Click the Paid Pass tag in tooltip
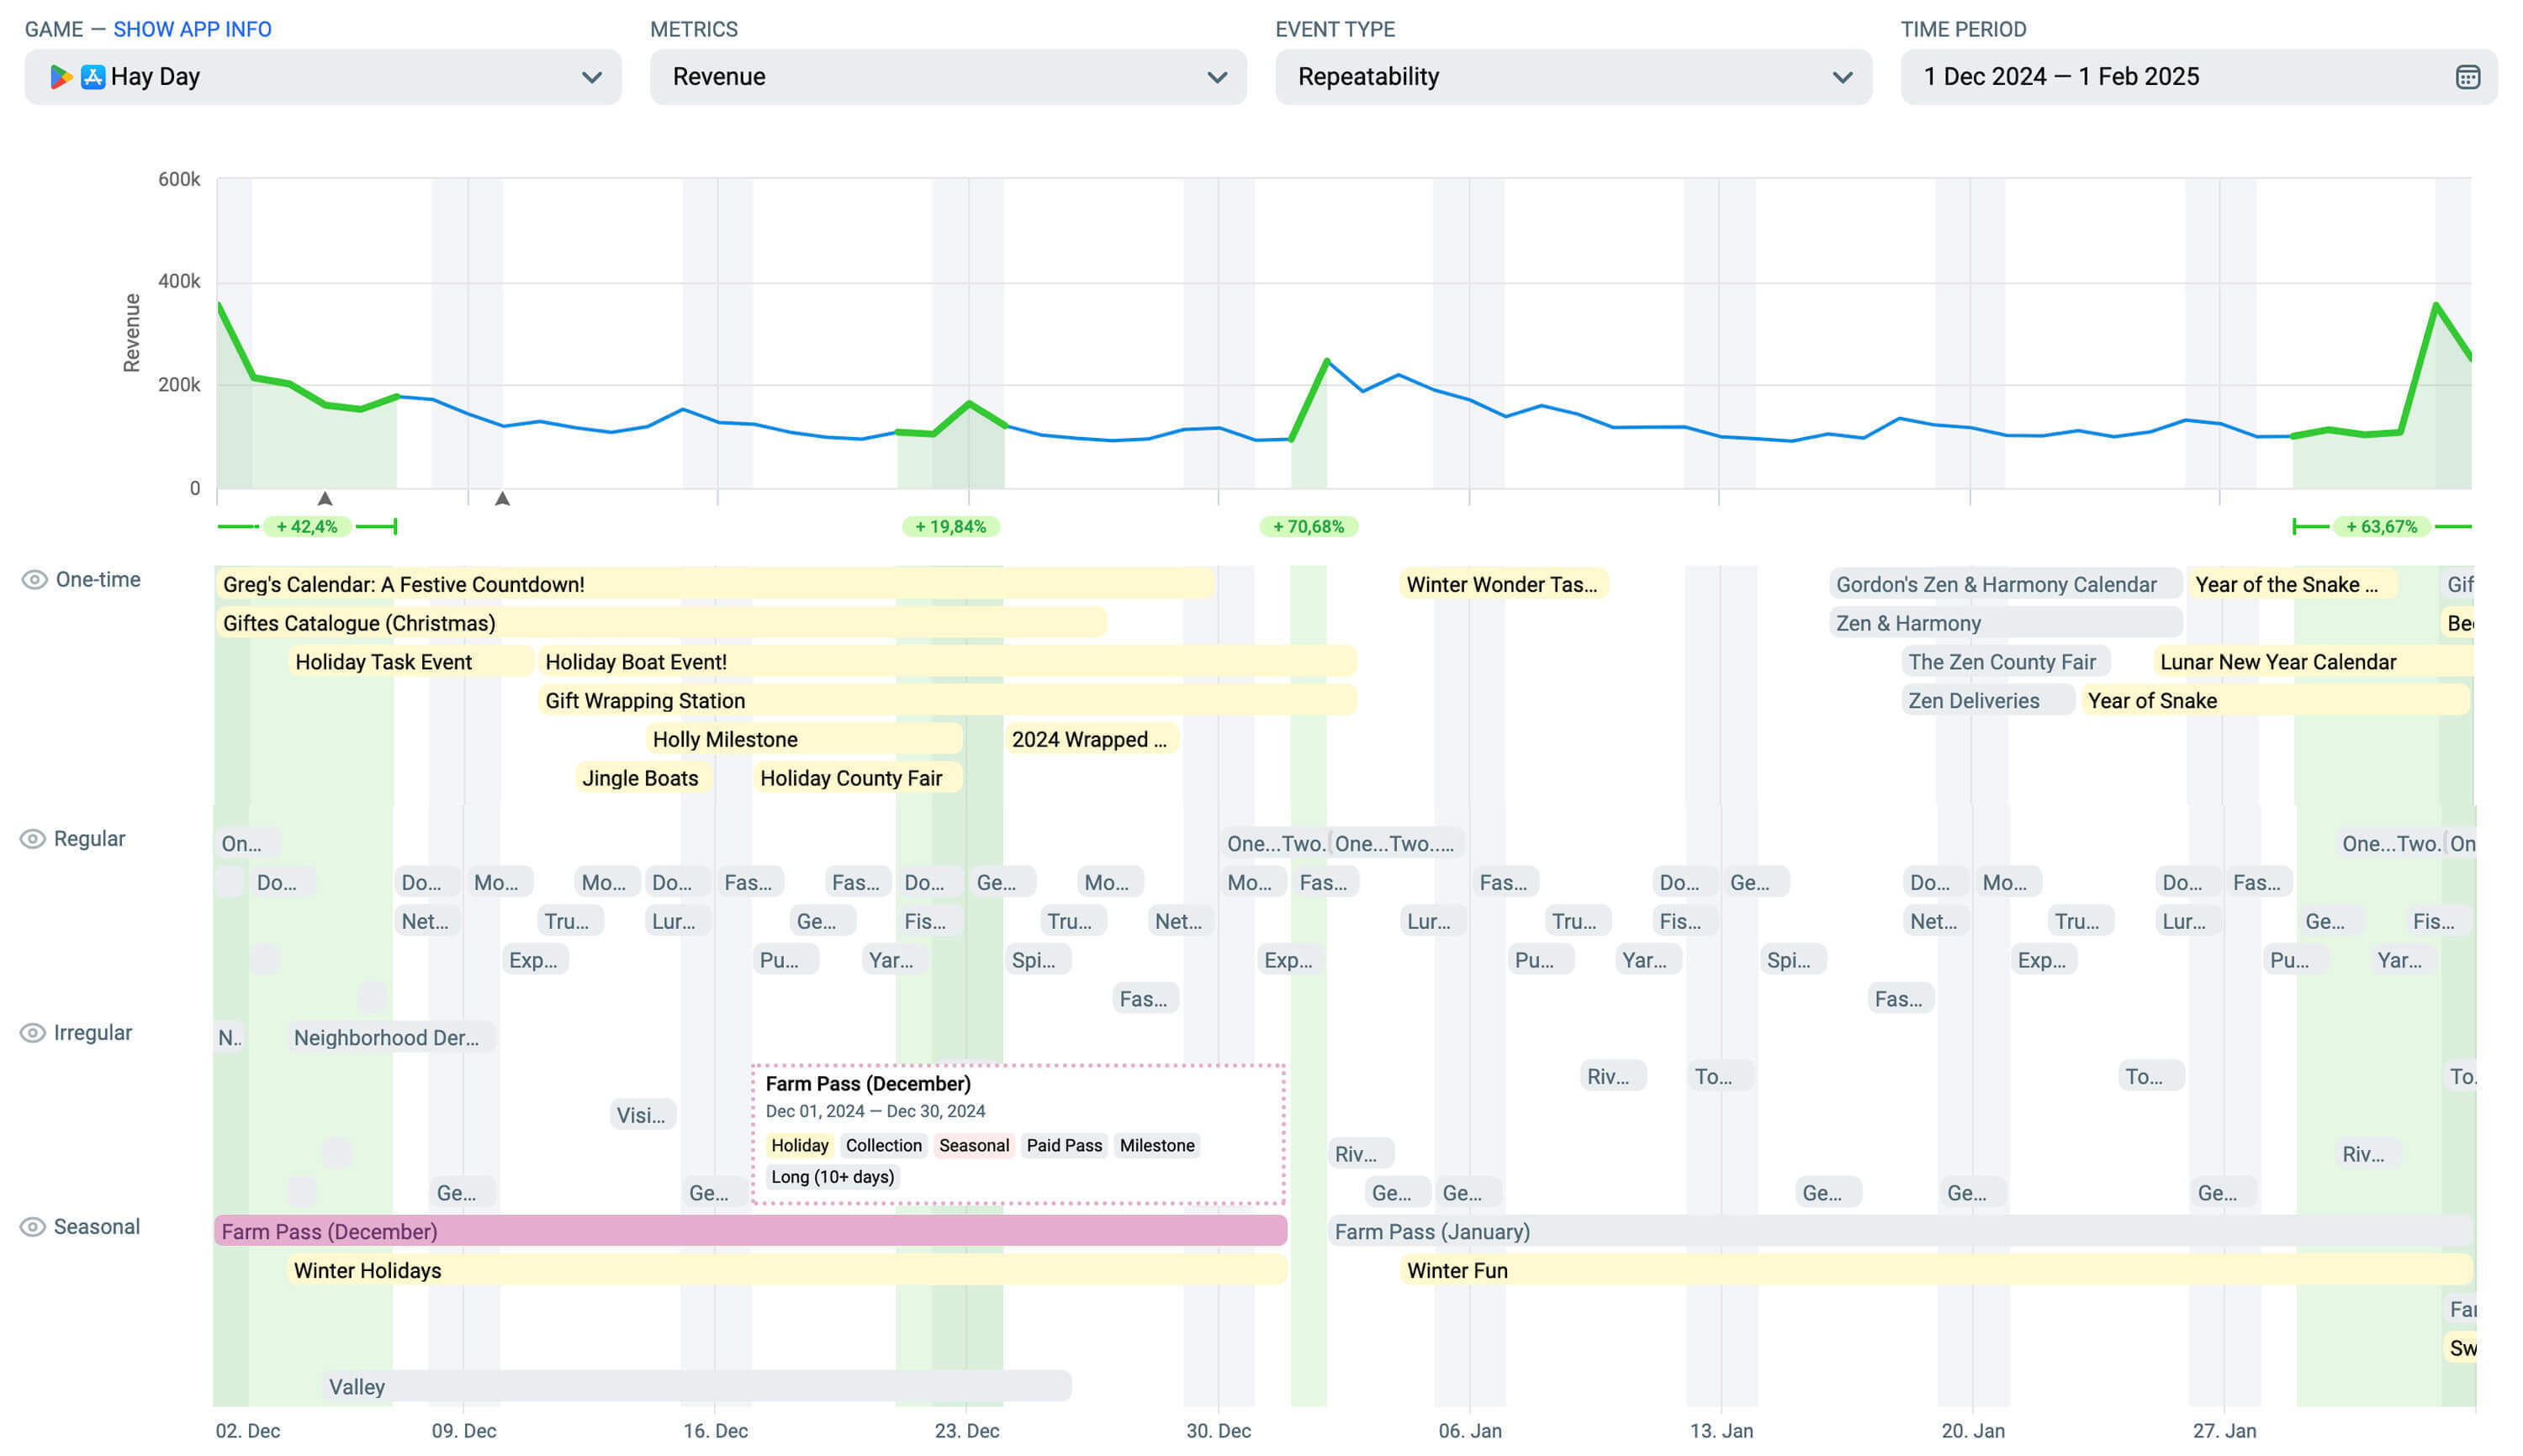Image resolution: width=2523 pixels, height=1456 pixels. coord(1063,1145)
